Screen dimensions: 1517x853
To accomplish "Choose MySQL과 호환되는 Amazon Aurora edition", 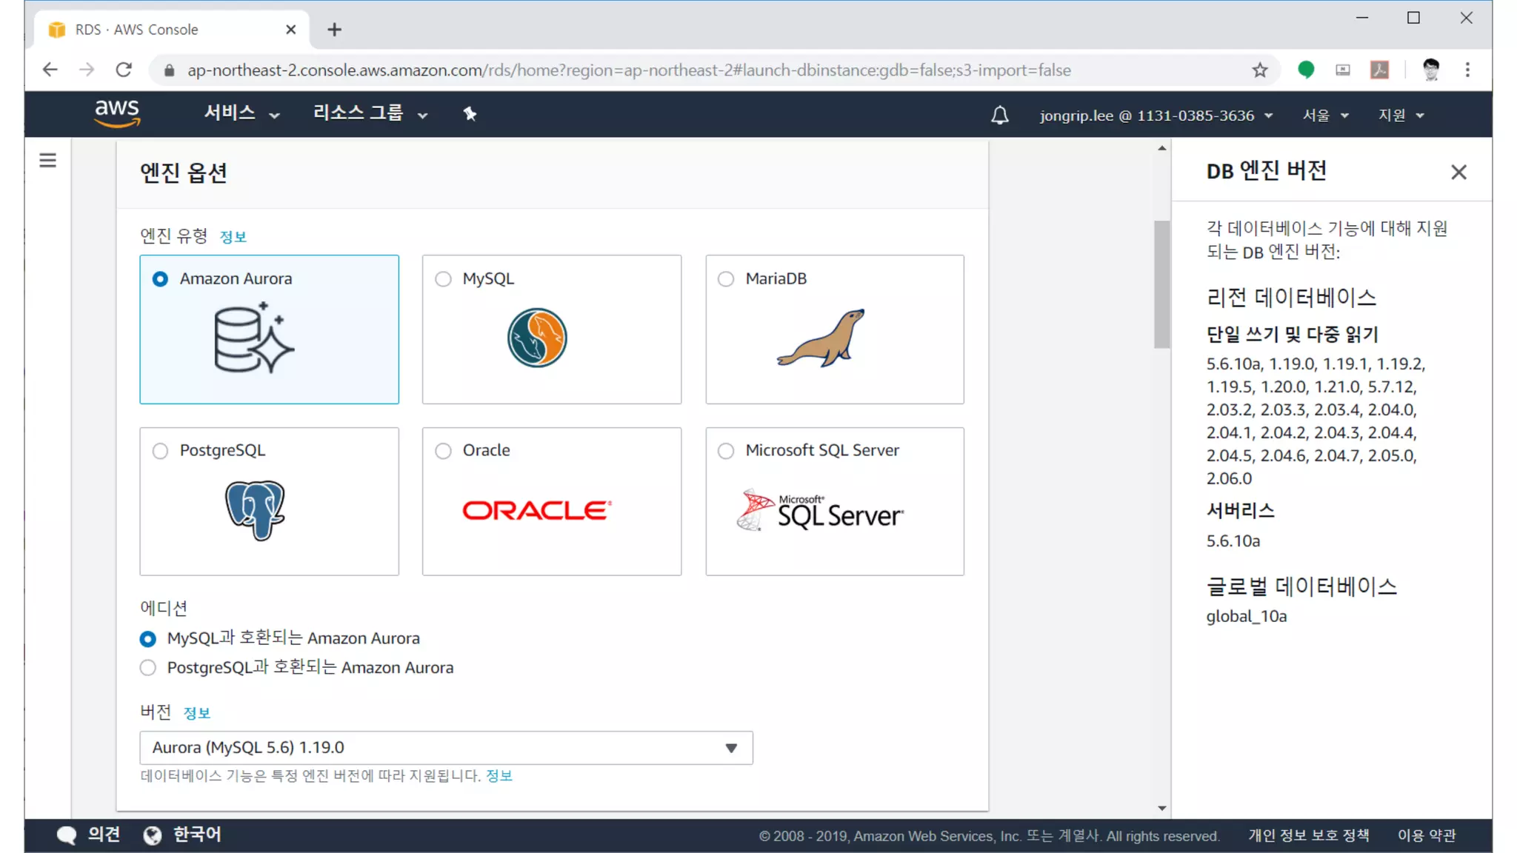I will click(148, 638).
